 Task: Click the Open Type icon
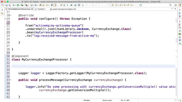[x=40, y=5]
